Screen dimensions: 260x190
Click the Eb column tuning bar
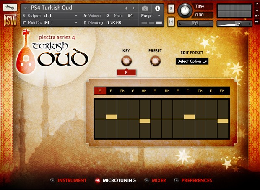[223, 121]
